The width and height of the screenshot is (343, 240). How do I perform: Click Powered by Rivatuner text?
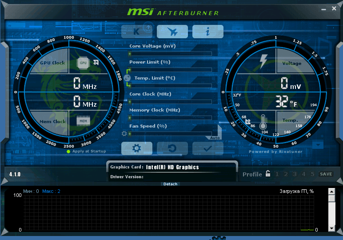click(x=275, y=152)
